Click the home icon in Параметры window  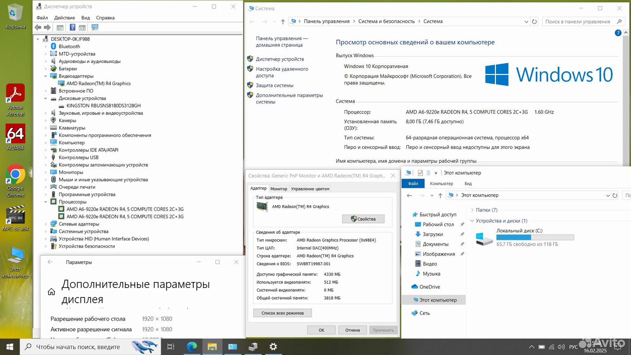(51, 292)
